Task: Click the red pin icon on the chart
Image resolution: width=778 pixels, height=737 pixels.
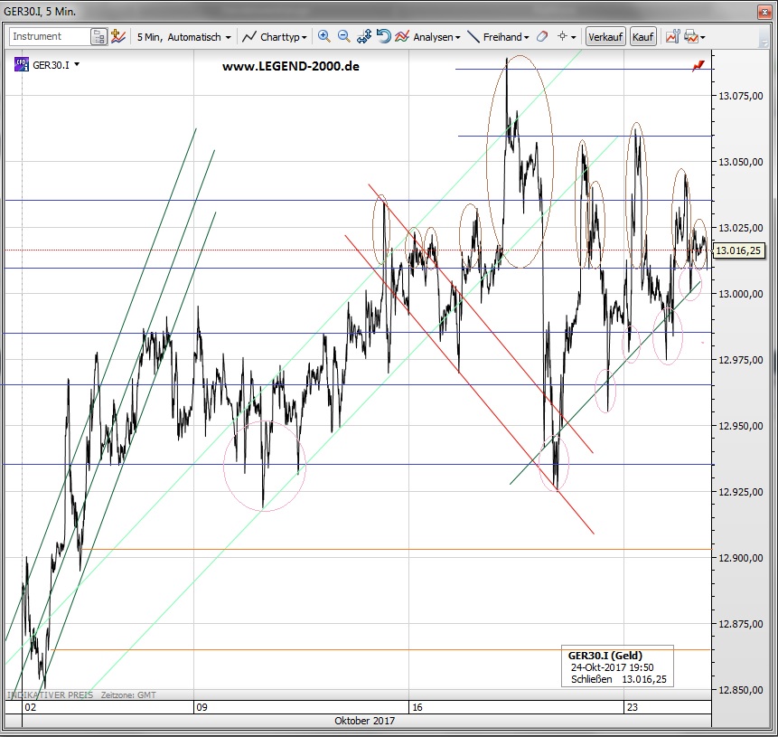Action: click(x=698, y=67)
